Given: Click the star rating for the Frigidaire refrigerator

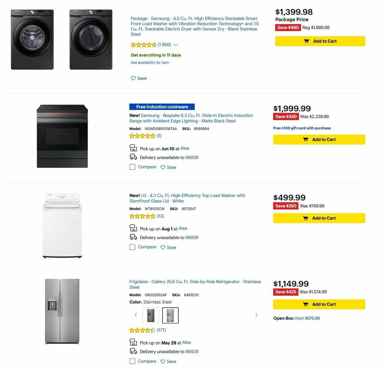Looking at the screenshot, I should coord(142,330).
